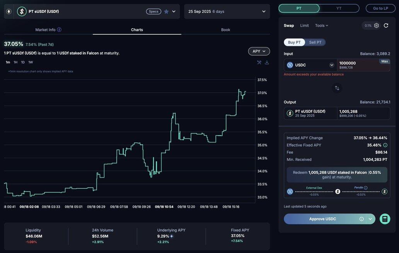
Task: Open slippage settings gear
Action: 376,26
